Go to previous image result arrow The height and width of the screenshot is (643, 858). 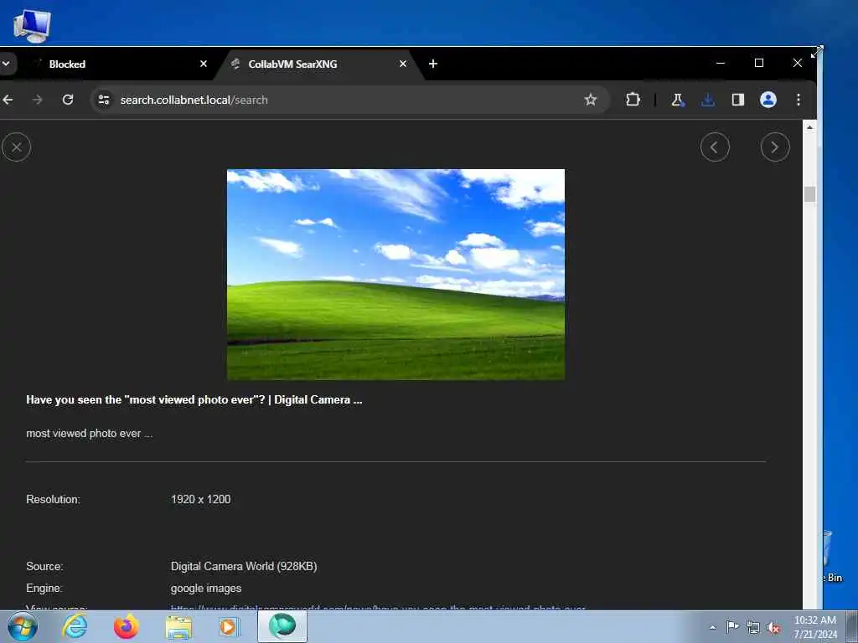(715, 147)
